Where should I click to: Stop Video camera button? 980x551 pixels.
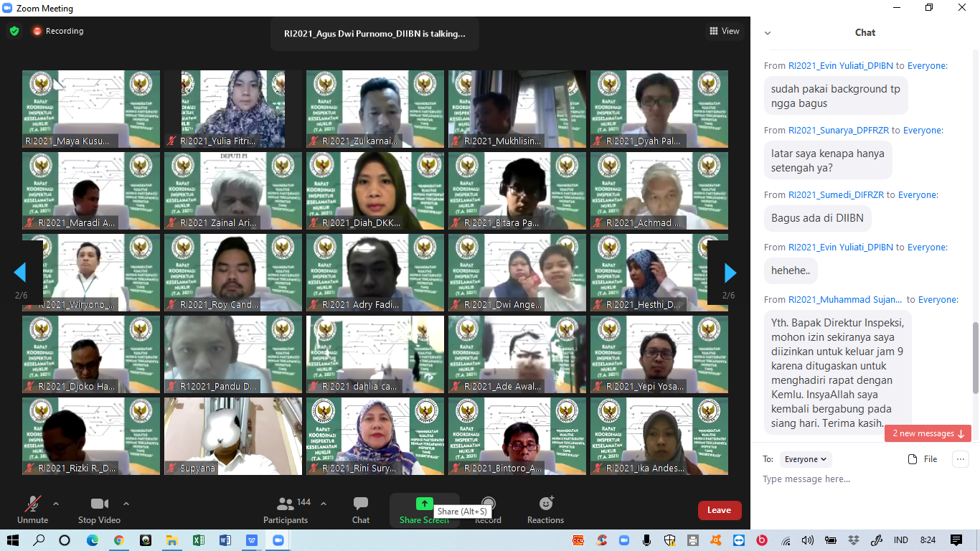click(99, 509)
